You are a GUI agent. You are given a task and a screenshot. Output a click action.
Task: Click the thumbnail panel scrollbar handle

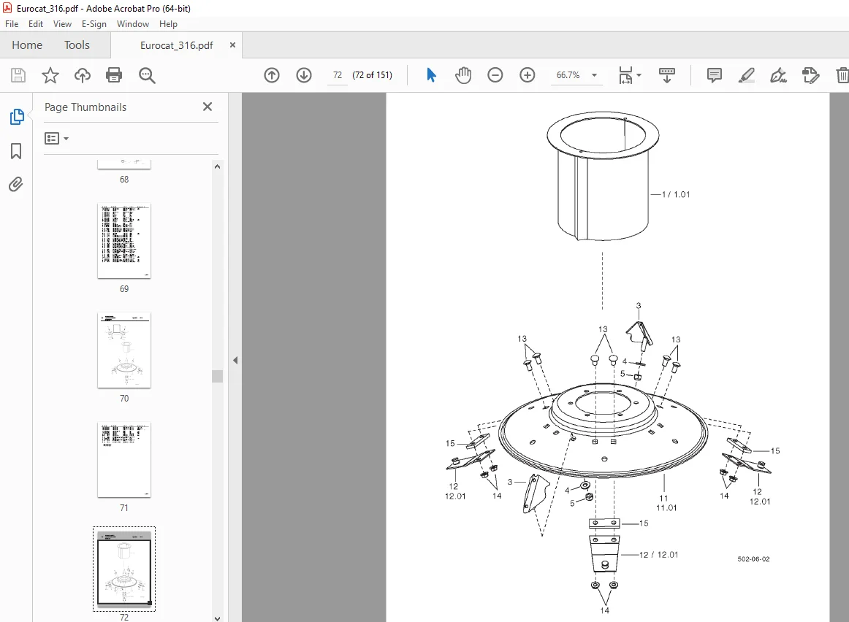pos(217,376)
